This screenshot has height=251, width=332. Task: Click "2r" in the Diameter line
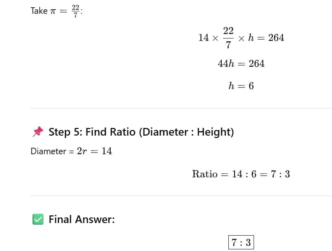(x=81, y=151)
